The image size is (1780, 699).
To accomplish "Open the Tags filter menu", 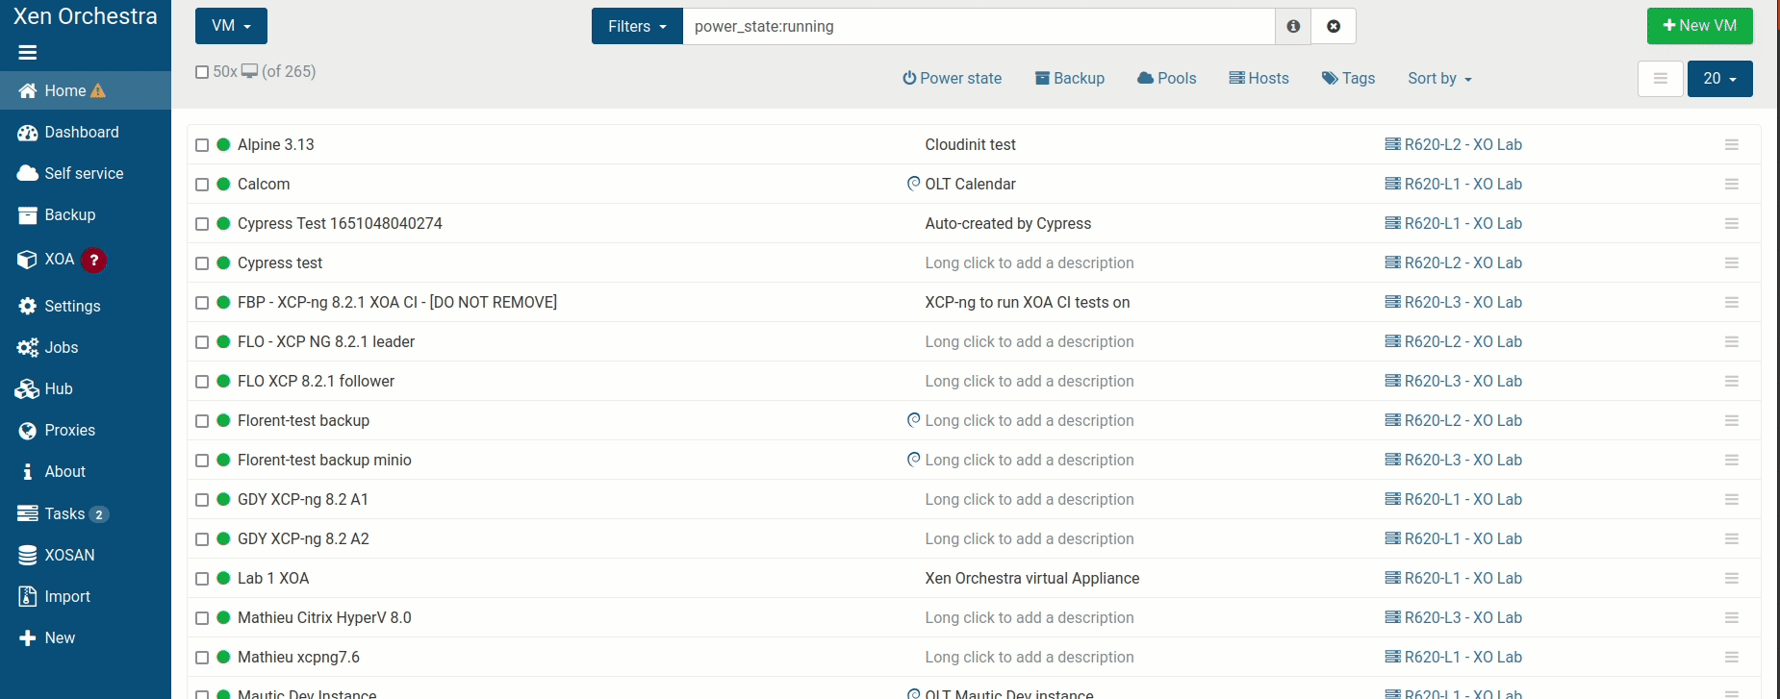I will pos(1348,78).
